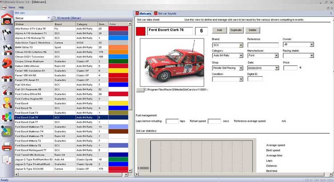Click the Duplicate button
This screenshot has width=334, height=182.
pos(236,30)
